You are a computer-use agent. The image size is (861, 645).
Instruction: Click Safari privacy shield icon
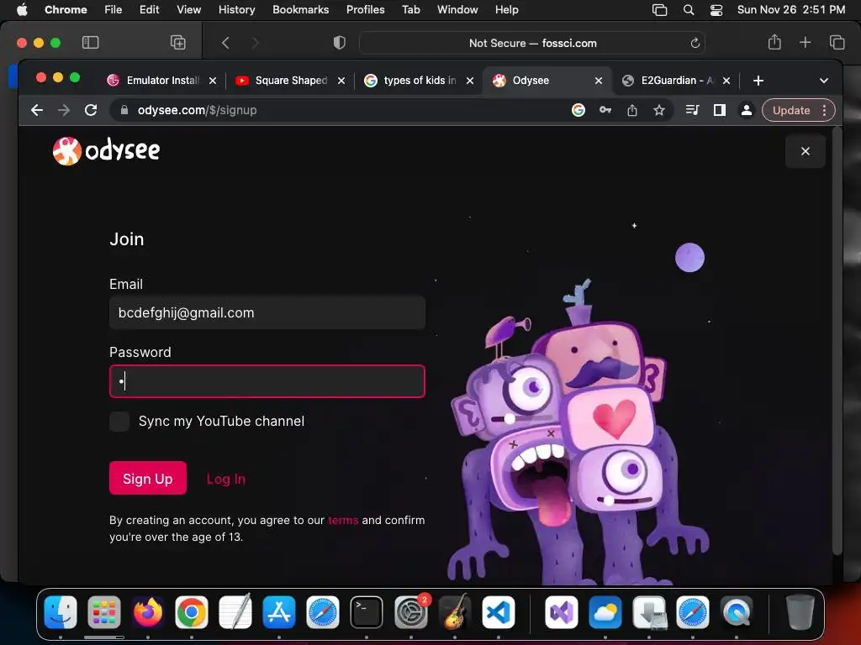click(340, 43)
